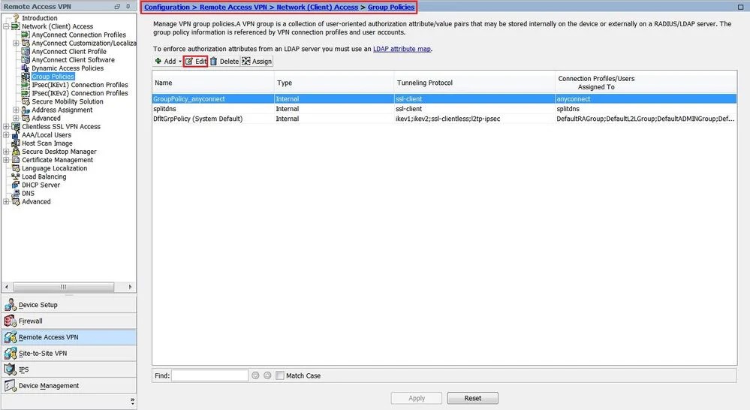Open Add button dropdown arrow

(x=180, y=62)
